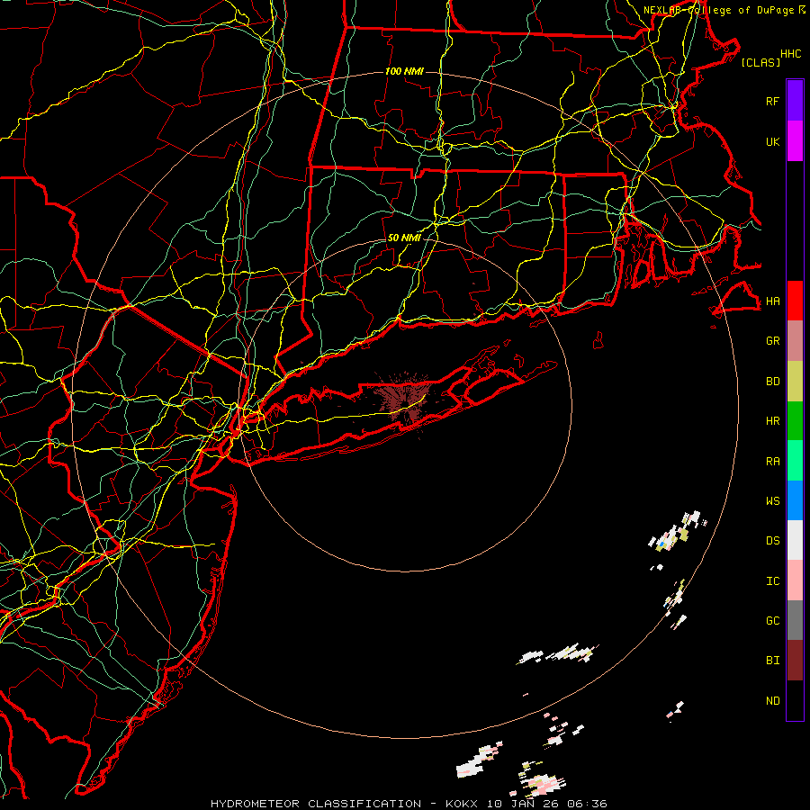Click the 'IC' legend label

772,581
